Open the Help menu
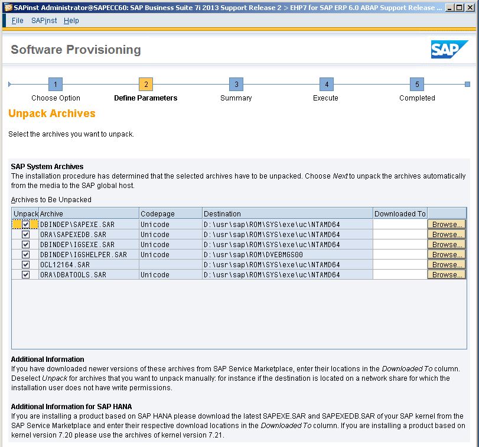Screen dimensions: 479x447 point(71,21)
